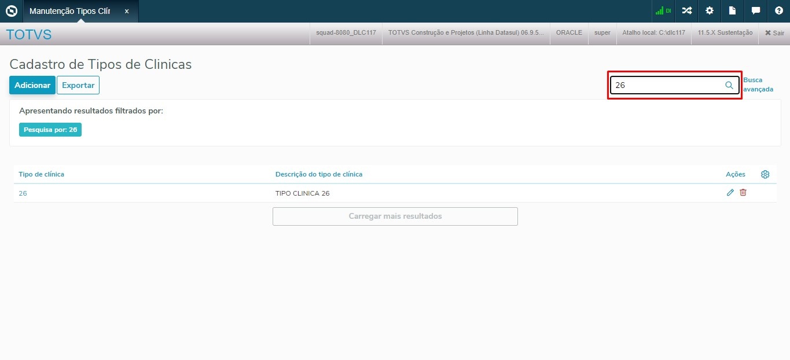Click the Exportar button
This screenshot has width=790, height=360.
pos(78,85)
